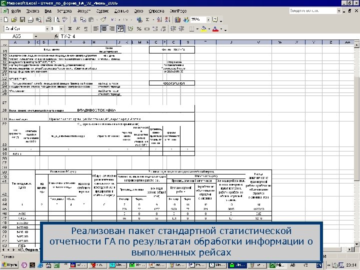This screenshot has width=360, height=270.
Task: Click the taskbar clock showing 20:14
Action: tap(351, 265)
